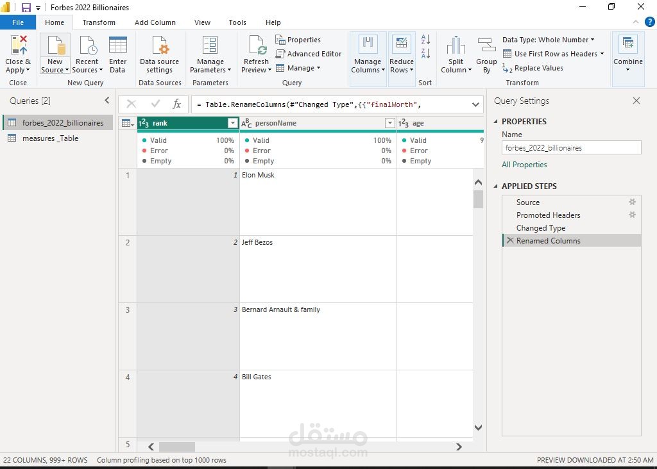
Task: Cancel formula edit with X icon
Action: (131, 104)
